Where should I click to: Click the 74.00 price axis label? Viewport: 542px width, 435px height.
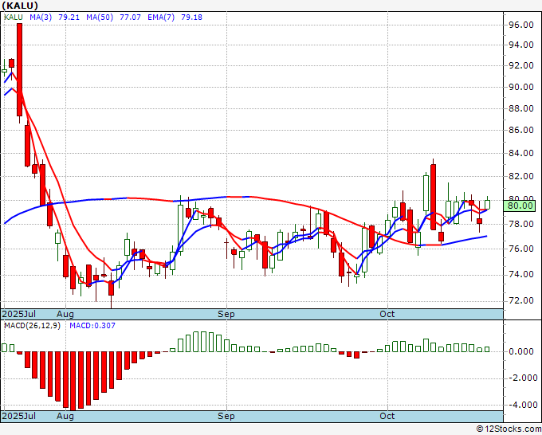[x=521, y=274]
